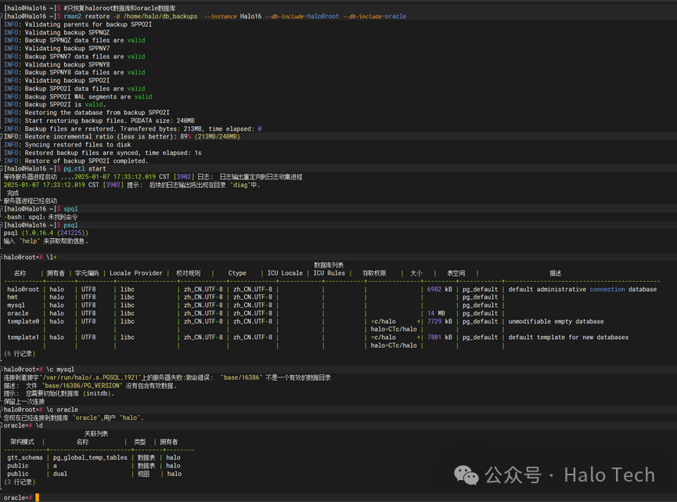Click "unmodifiable empty database" description
Viewport: 677px width, 502px height.
[x=556, y=321]
